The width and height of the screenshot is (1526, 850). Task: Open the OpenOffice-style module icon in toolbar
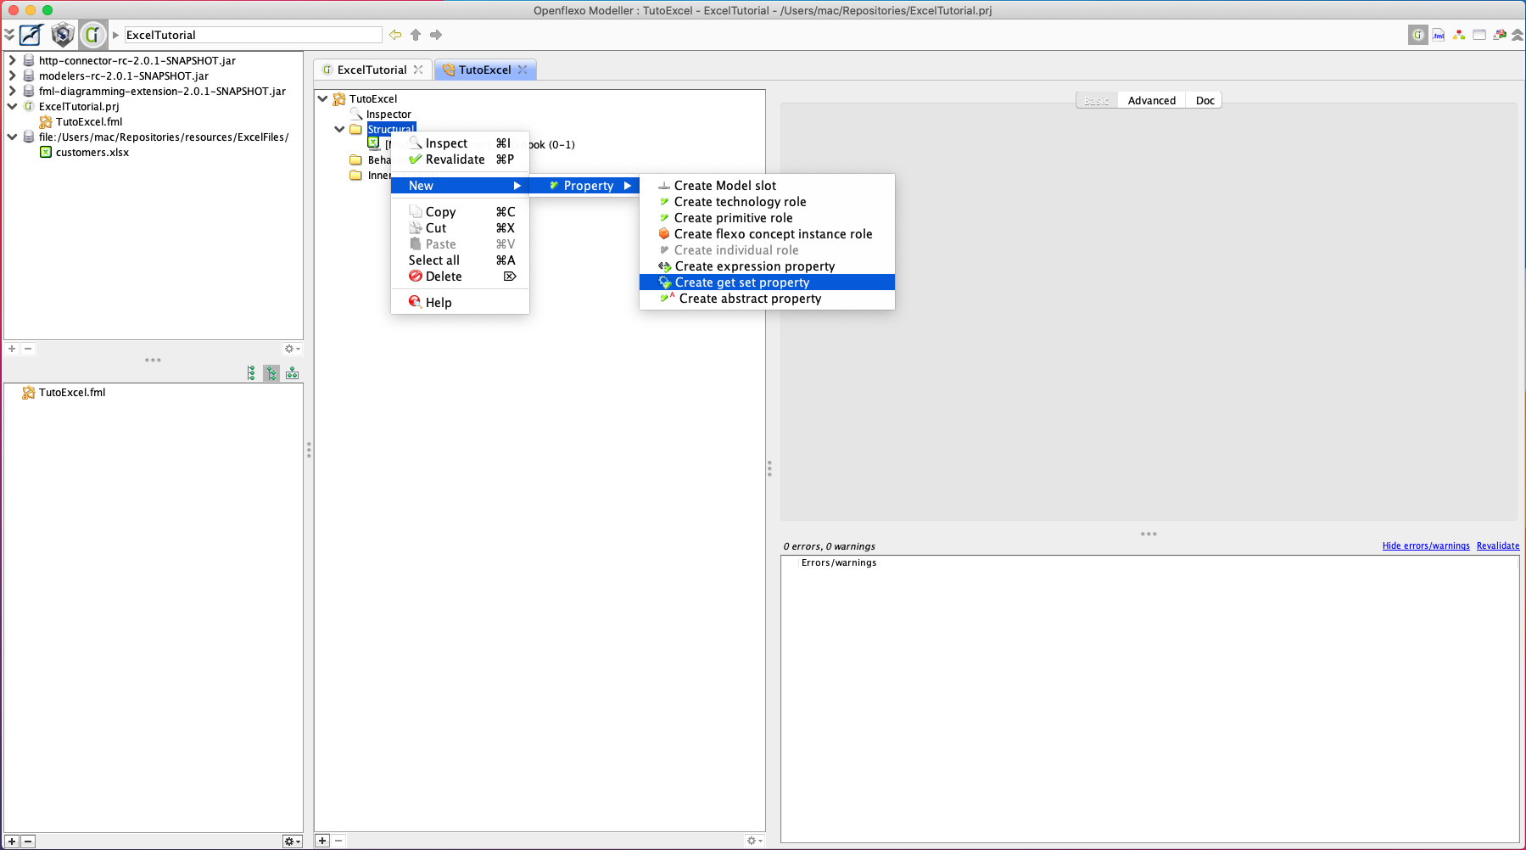[x=31, y=35]
